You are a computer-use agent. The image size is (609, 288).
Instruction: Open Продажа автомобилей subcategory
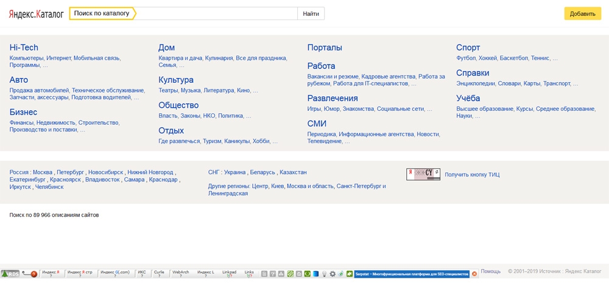[x=39, y=91]
